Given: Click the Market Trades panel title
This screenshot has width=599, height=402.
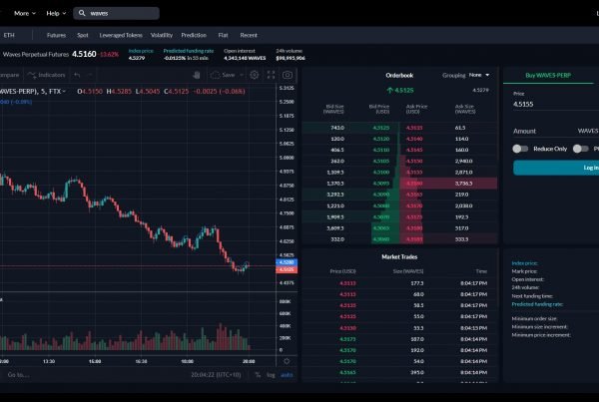Looking at the screenshot, I should [399, 257].
